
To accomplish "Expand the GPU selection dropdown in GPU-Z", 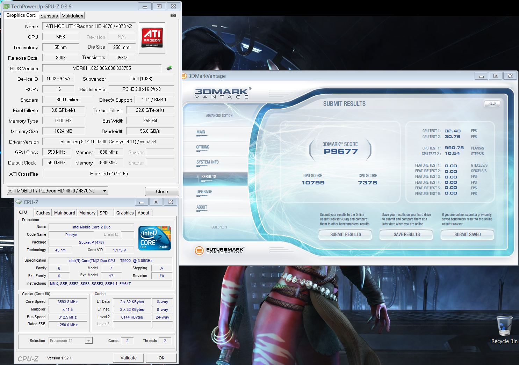I will coord(58,191).
